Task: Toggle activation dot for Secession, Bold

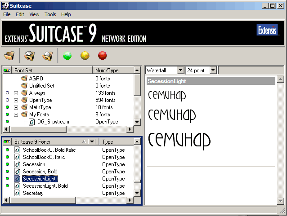Action: coord(7,172)
